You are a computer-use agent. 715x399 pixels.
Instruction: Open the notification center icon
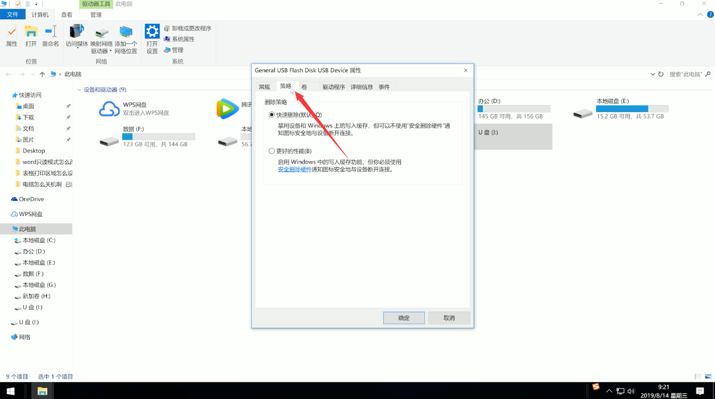(x=700, y=391)
